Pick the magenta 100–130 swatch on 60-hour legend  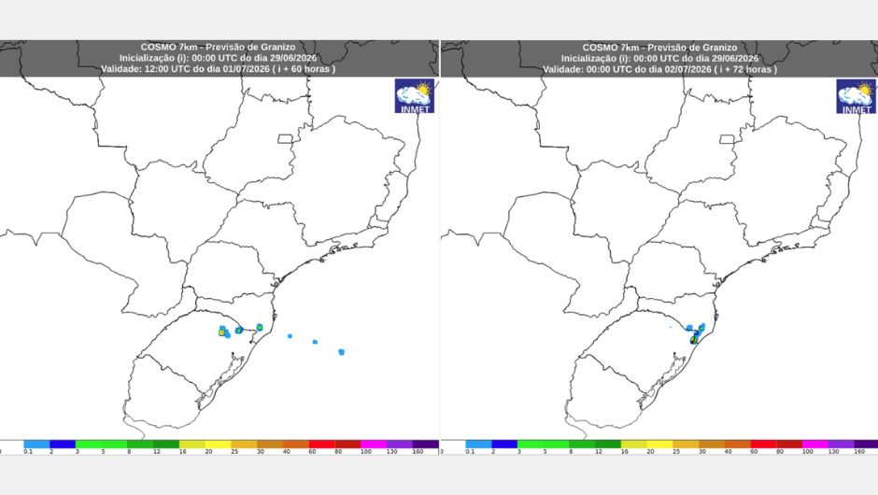(374, 444)
